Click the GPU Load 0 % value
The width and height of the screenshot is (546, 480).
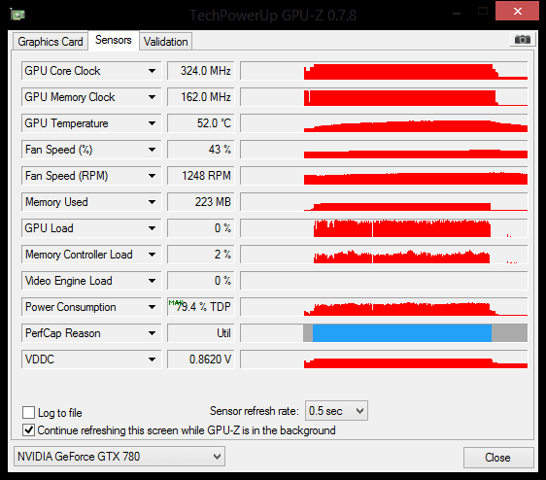(201, 228)
